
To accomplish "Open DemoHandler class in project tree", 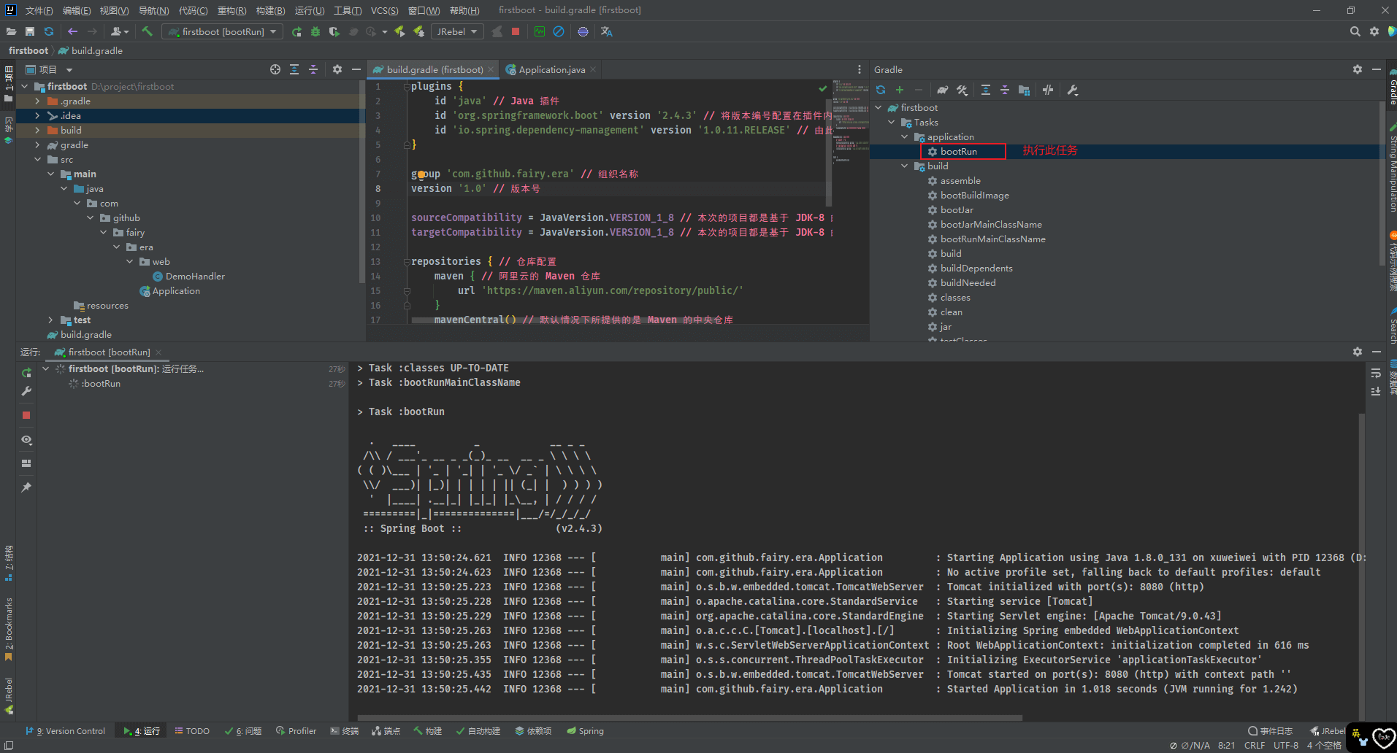I will pos(195,276).
